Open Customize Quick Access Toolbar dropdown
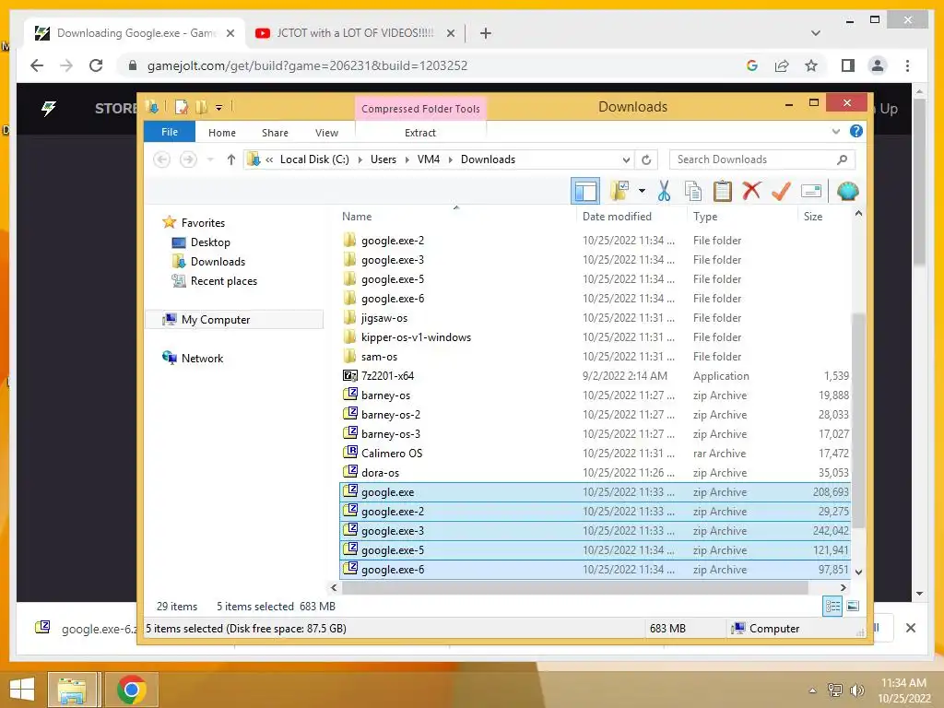This screenshot has width=944, height=708. pos(218,108)
